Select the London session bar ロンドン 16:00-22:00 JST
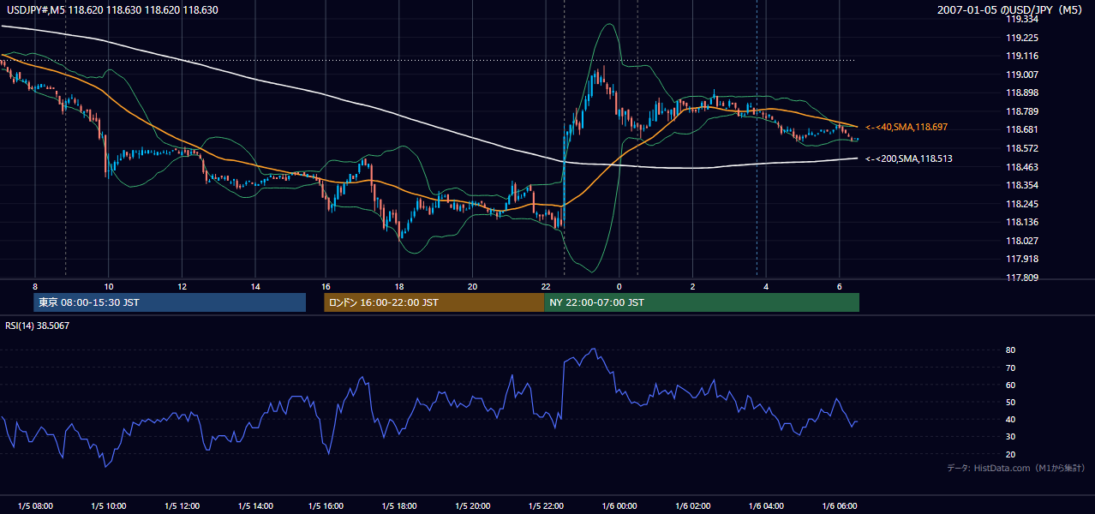1095x514 pixels. (x=434, y=302)
